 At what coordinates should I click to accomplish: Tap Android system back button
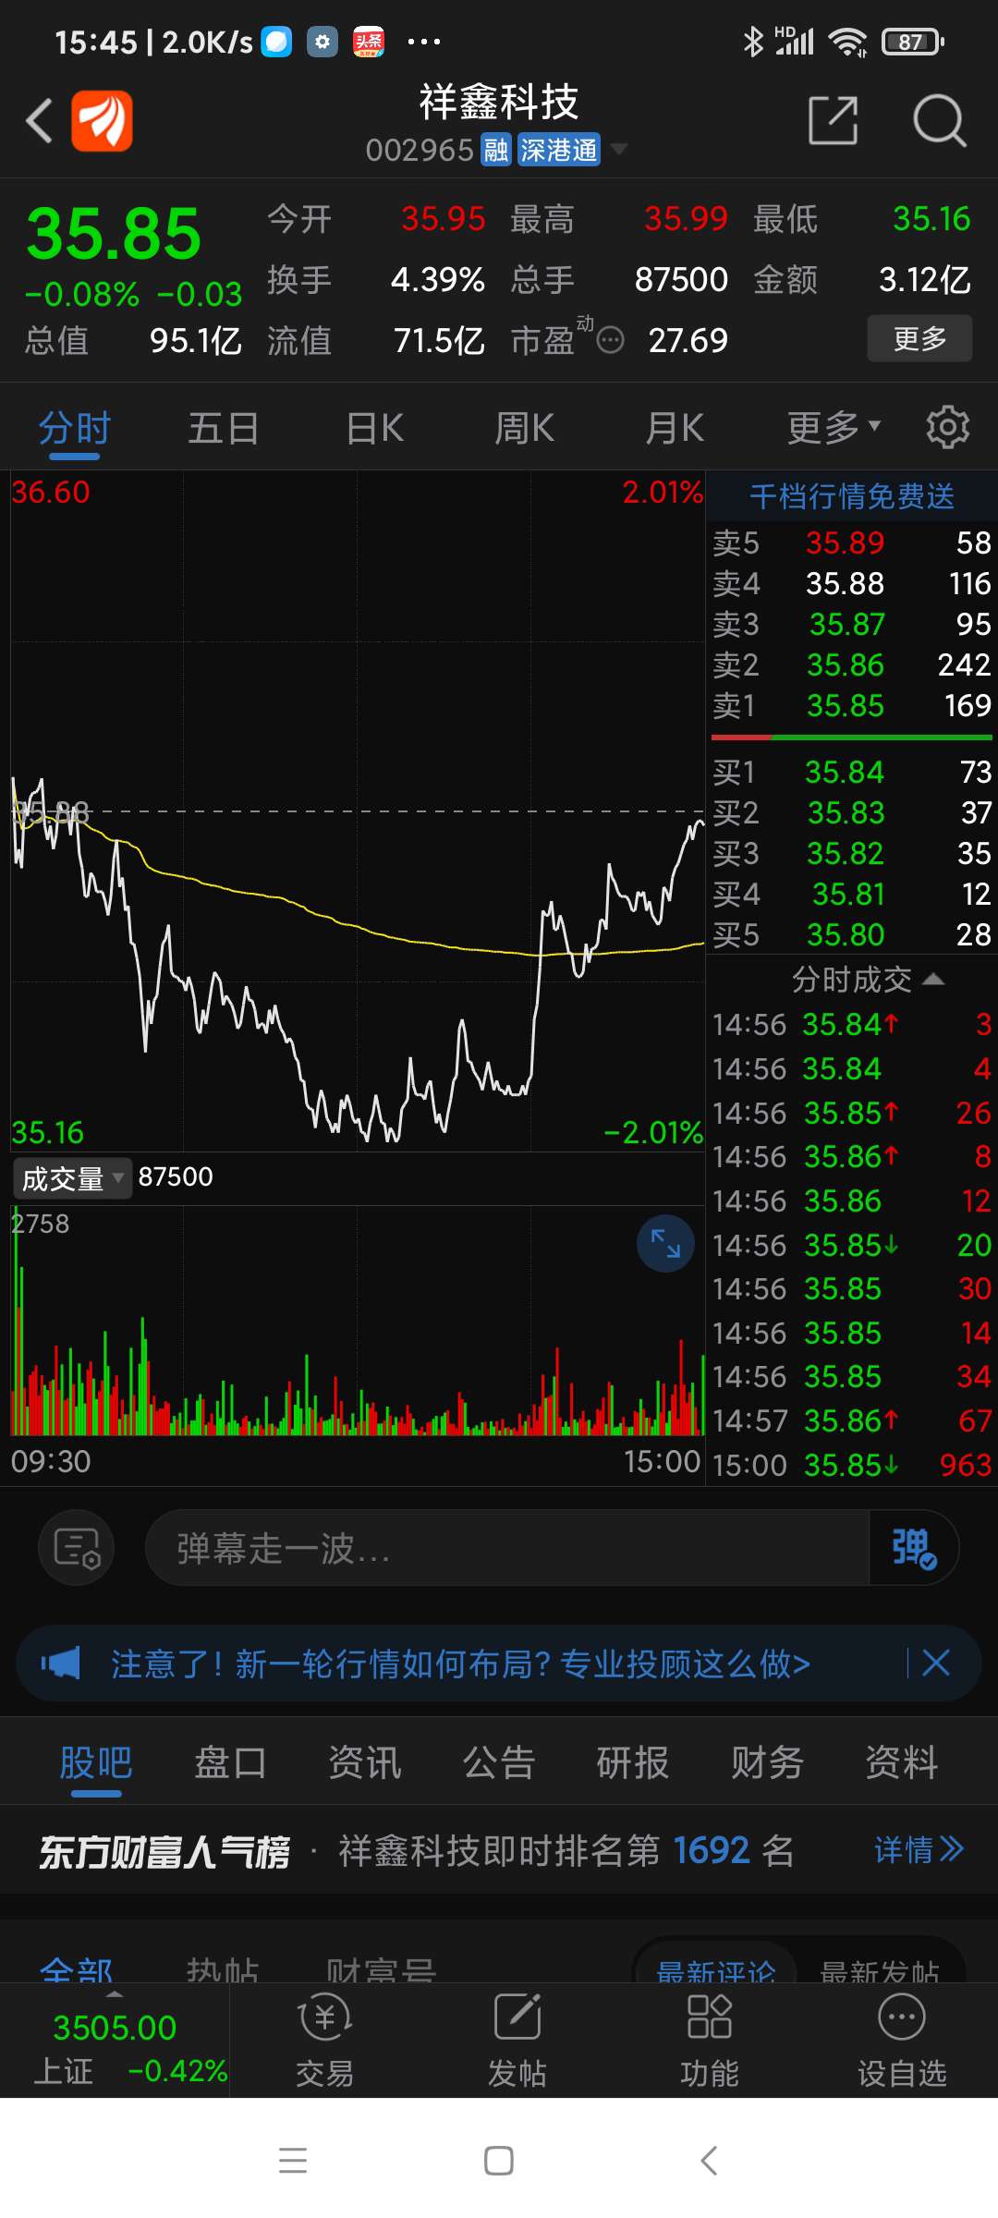[x=709, y=2161]
